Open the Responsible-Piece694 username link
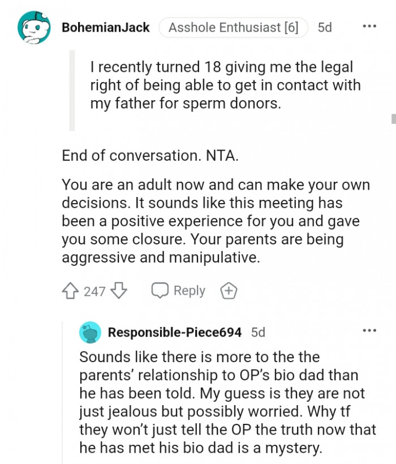396x464 pixels. [175, 332]
